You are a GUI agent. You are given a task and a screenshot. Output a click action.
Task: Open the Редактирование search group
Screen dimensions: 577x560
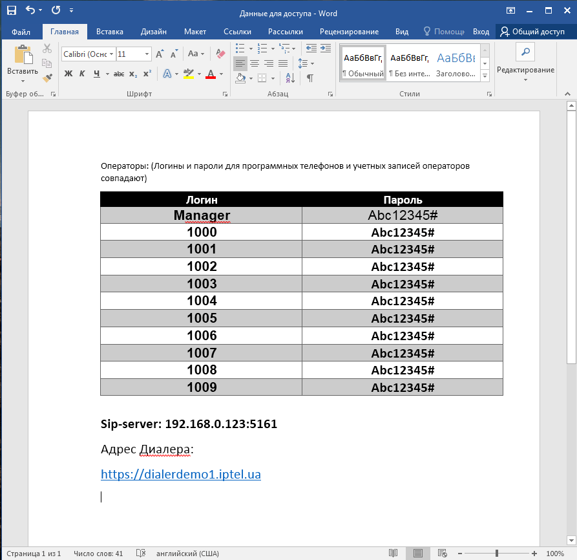coord(525,61)
